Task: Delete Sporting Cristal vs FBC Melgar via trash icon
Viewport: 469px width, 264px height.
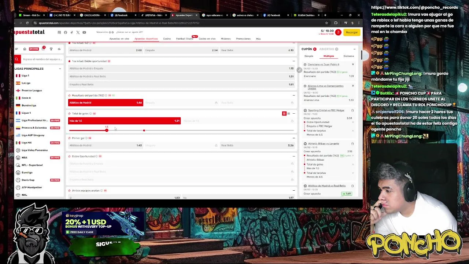Action: [352, 110]
